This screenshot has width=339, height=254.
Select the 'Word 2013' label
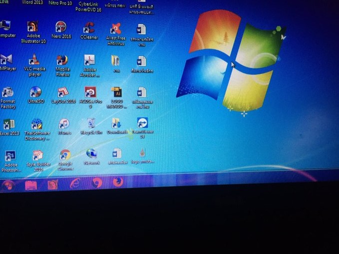[x=32, y=2]
